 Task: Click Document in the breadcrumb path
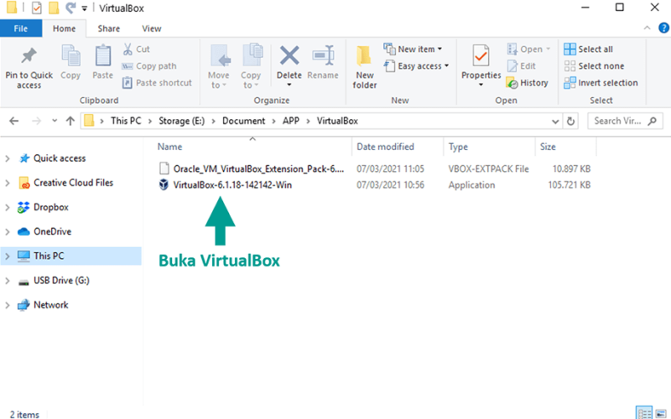pos(243,121)
